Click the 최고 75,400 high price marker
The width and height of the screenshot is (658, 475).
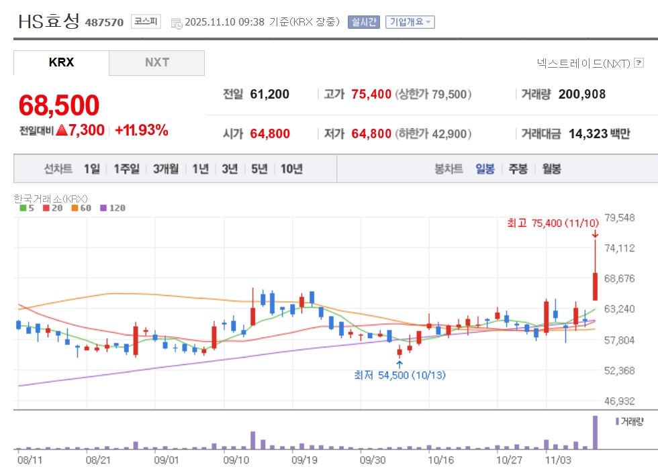coord(552,223)
